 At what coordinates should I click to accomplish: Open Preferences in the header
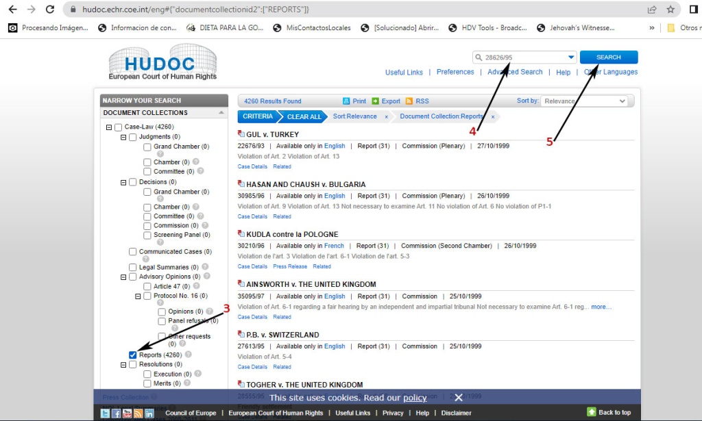pos(455,72)
